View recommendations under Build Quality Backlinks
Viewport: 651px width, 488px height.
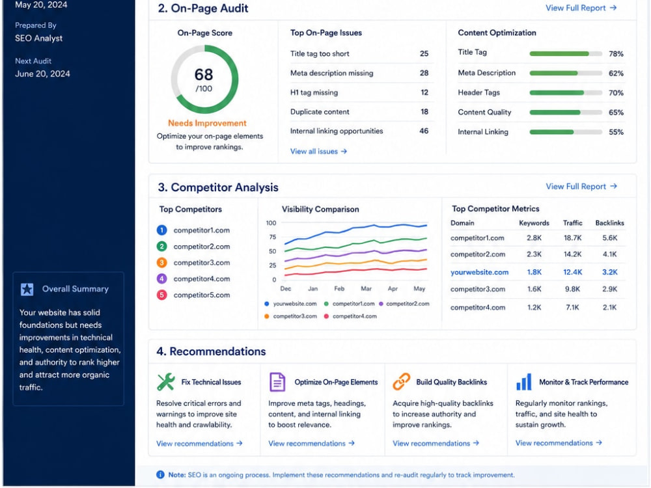(x=436, y=444)
